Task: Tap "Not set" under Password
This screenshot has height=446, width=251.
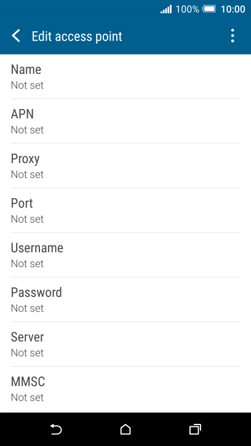Action: pyautogui.click(x=27, y=308)
